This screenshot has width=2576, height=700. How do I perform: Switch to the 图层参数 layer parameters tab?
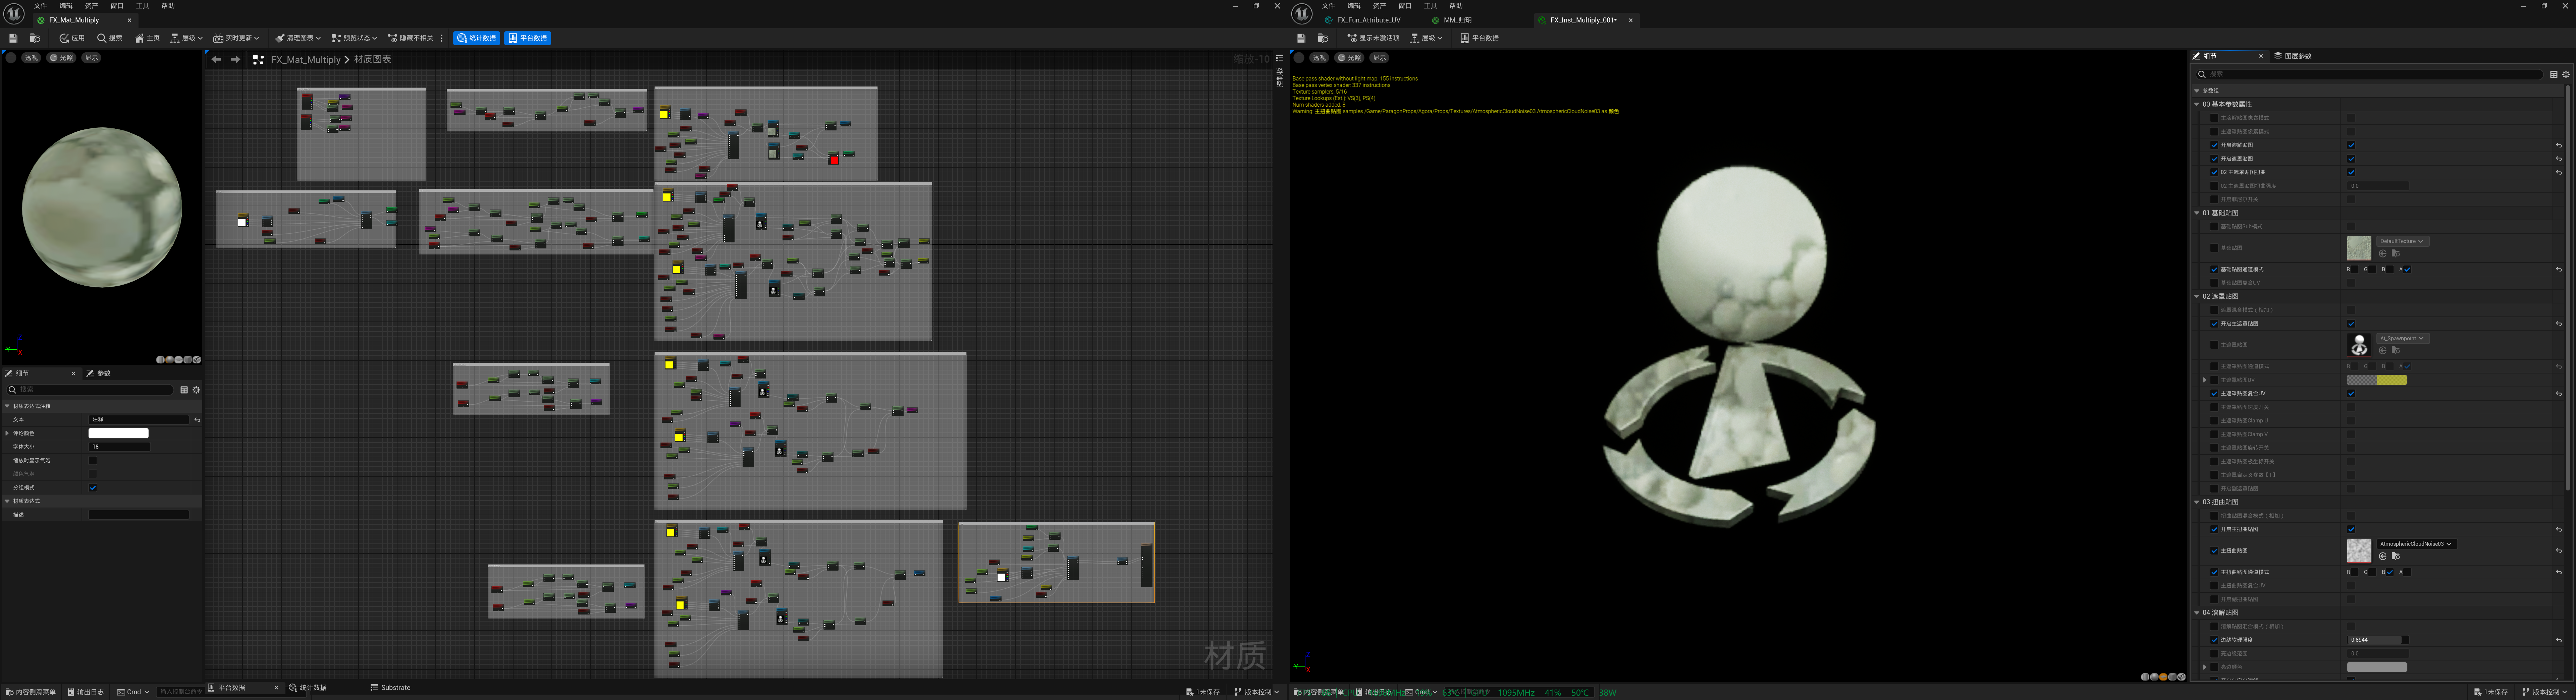click(x=2293, y=56)
